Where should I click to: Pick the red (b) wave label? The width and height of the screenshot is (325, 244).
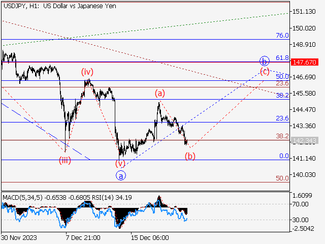pos(190,156)
